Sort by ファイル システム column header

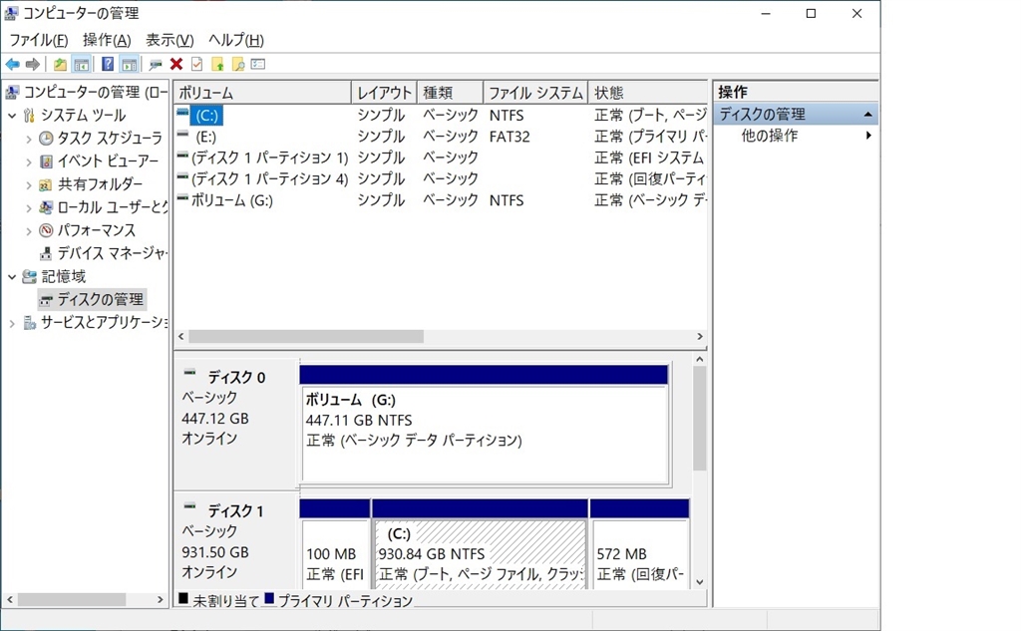coord(535,93)
